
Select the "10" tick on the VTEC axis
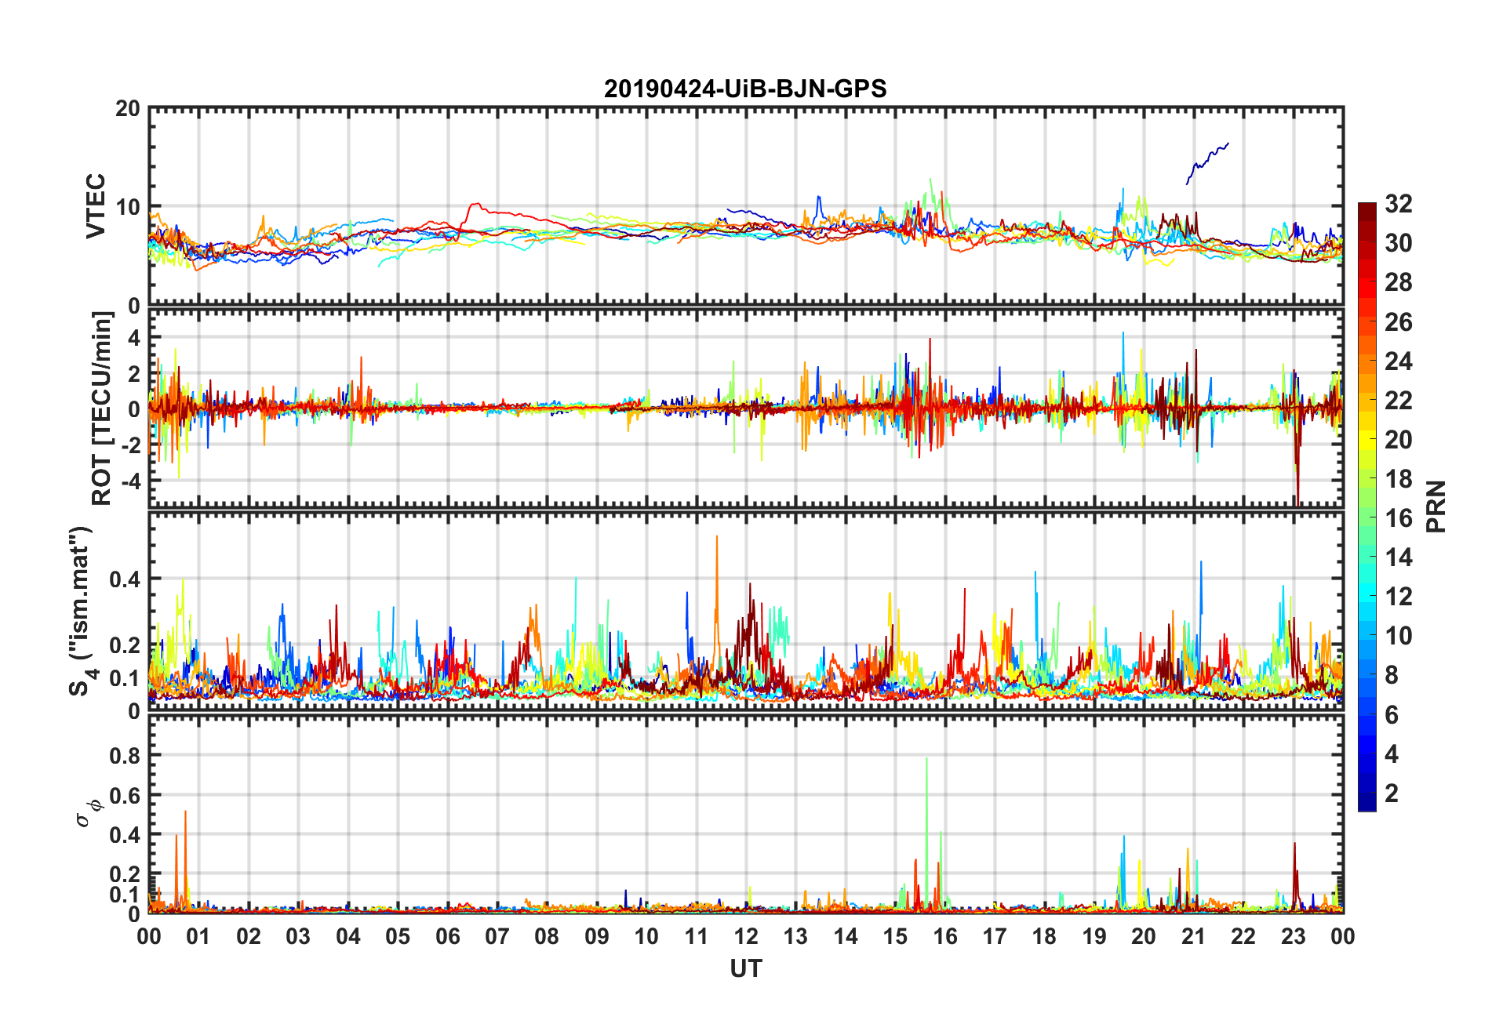coord(128,207)
